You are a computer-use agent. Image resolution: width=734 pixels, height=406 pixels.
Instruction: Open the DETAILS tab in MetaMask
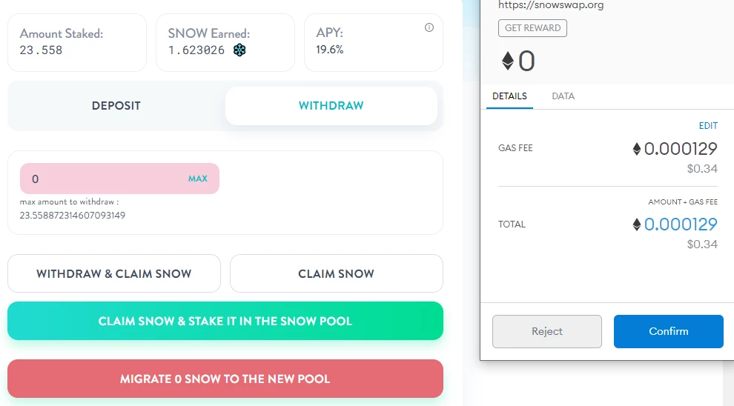click(x=509, y=96)
